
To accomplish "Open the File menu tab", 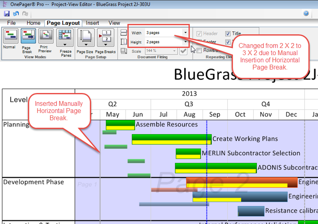I will tap(11, 23).
